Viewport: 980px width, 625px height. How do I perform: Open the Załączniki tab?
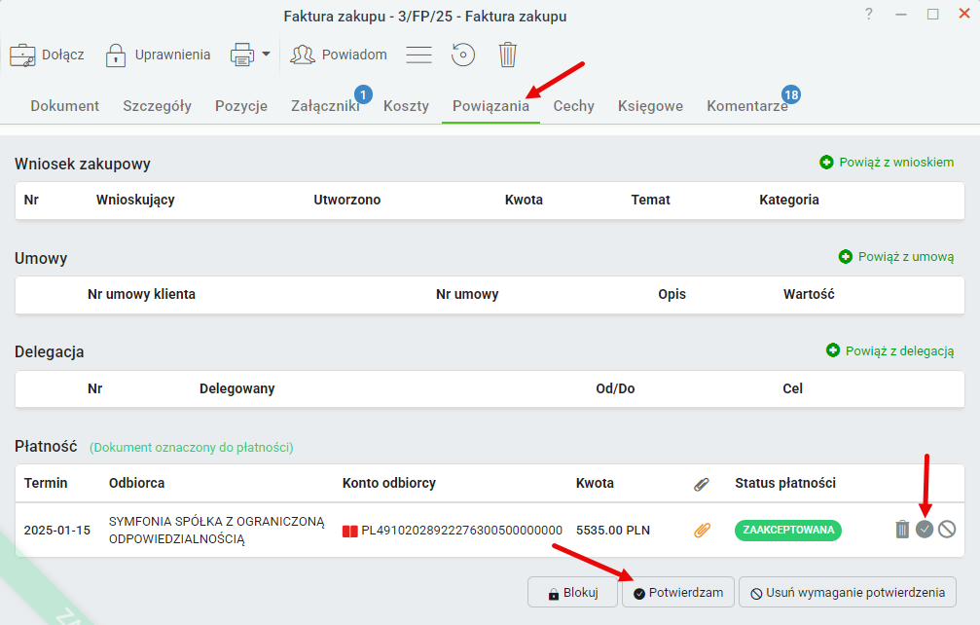(x=325, y=106)
